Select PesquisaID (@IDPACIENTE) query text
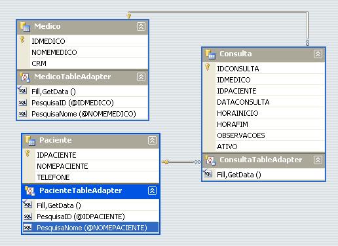Image resolution: width=338 pixels, height=246 pixels. pos(81,217)
